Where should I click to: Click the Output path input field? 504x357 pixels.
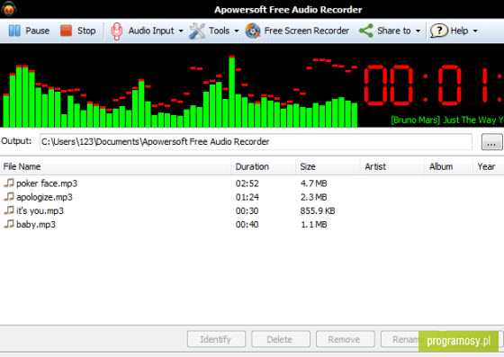tap(256, 141)
